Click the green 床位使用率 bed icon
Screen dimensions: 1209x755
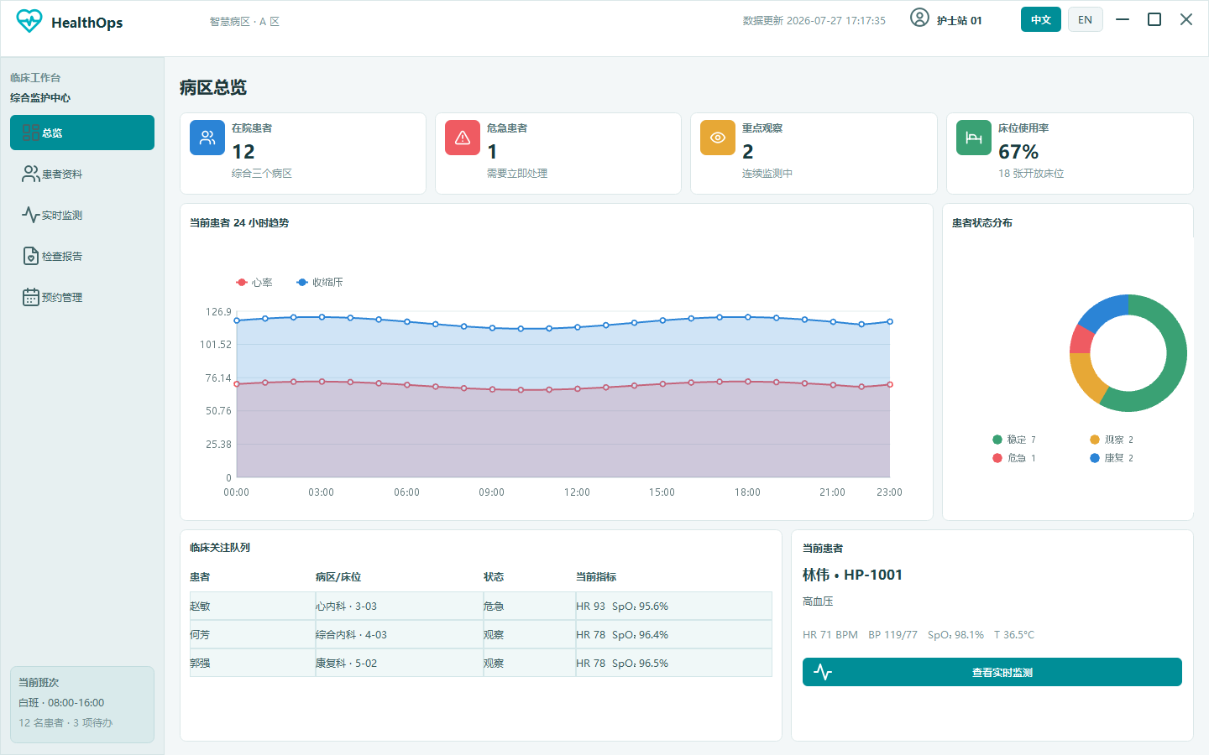[973, 138]
